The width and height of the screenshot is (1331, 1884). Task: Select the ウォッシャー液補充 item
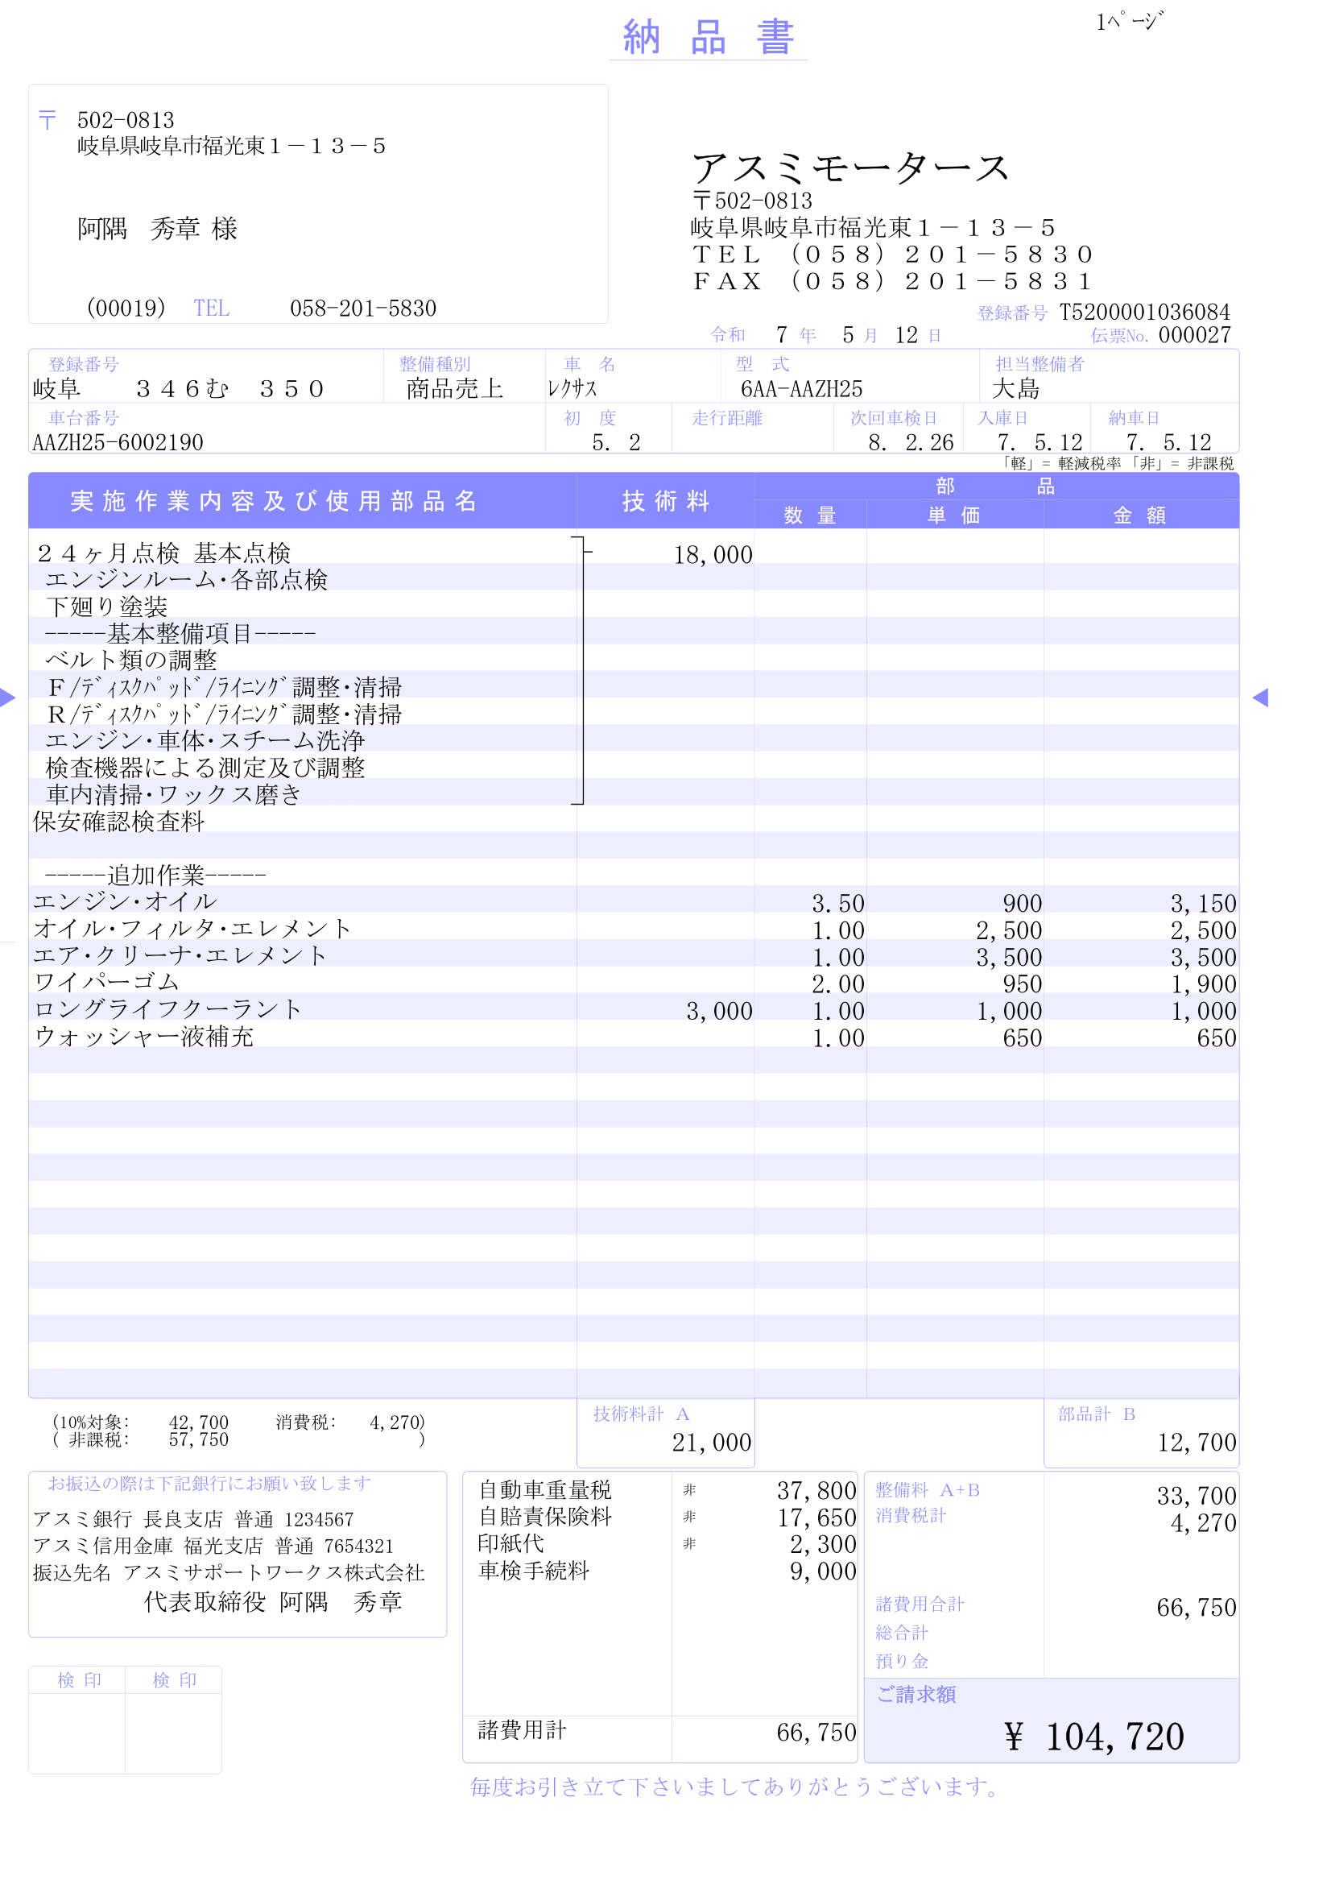143,1037
